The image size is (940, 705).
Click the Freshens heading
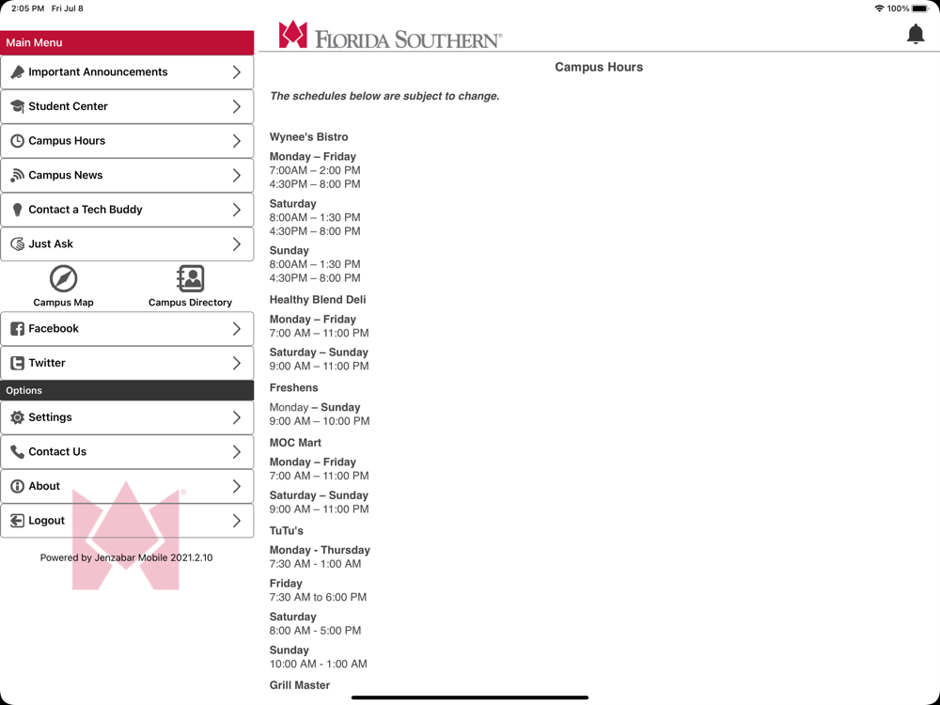(293, 388)
